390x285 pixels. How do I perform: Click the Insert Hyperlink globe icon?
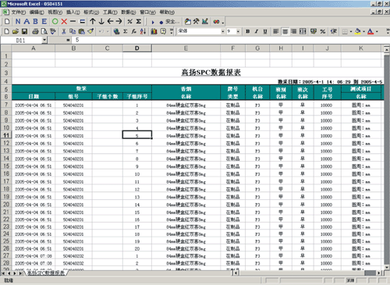click(116, 32)
